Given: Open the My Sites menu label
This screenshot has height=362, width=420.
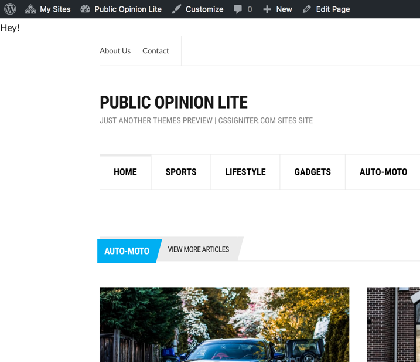Looking at the screenshot, I should coord(55,9).
